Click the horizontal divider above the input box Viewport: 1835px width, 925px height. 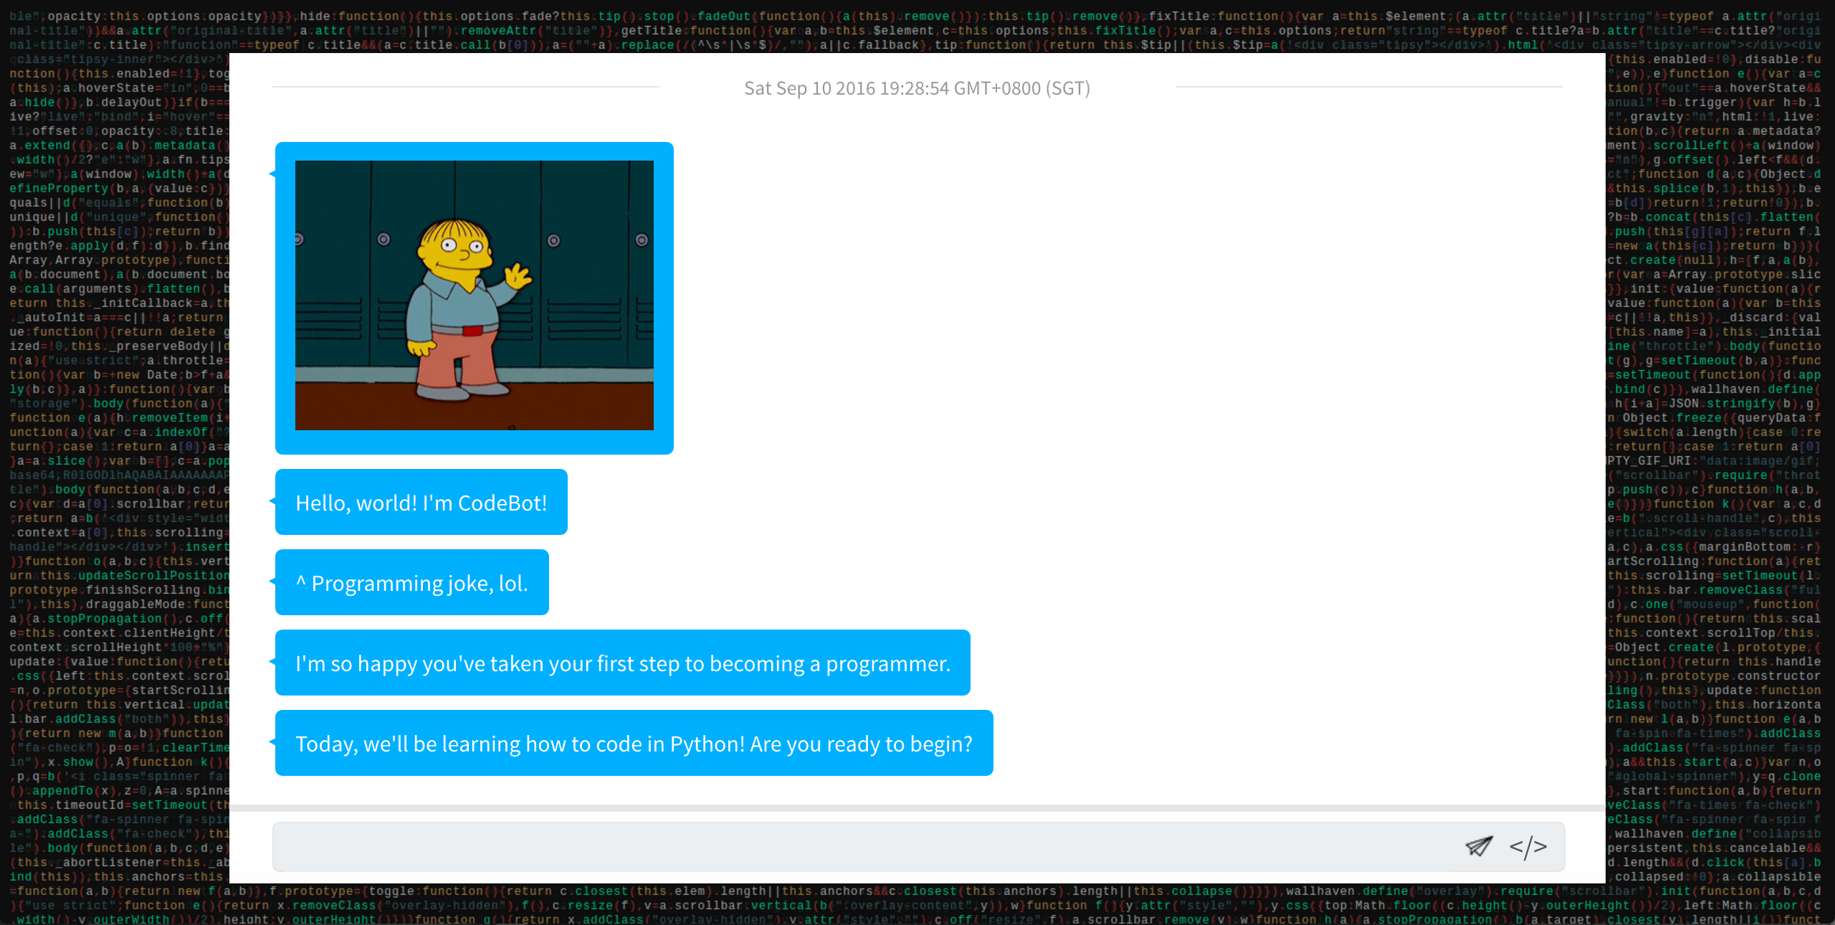917,807
